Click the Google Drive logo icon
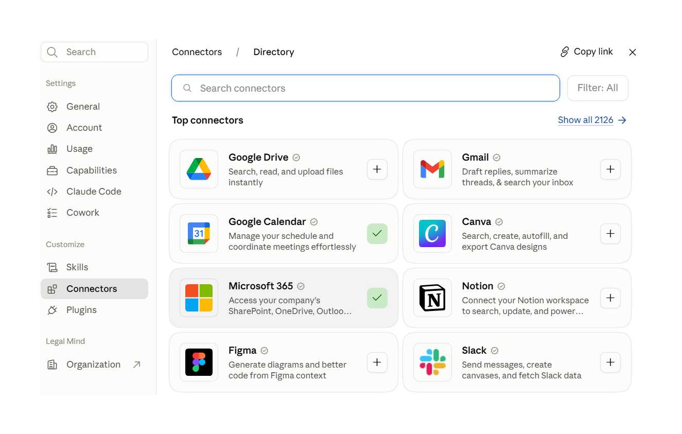 [x=199, y=169]
